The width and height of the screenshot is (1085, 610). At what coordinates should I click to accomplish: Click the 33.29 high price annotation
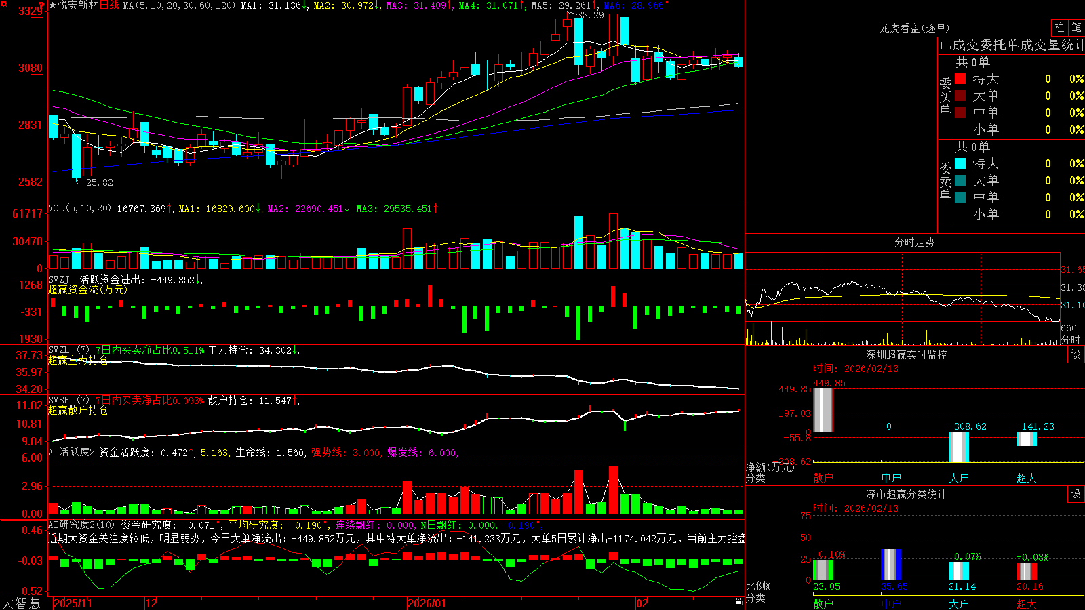click(590, 15)
